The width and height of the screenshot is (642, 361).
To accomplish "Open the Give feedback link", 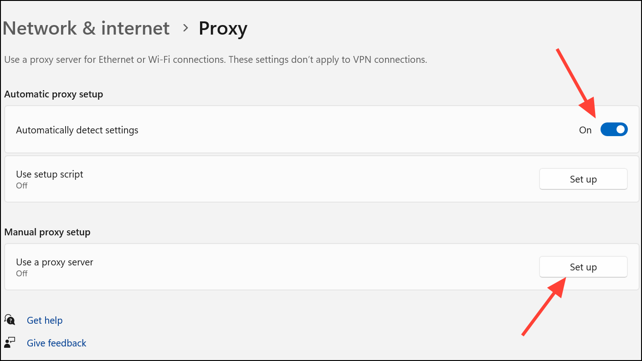I will coord(56,343).
